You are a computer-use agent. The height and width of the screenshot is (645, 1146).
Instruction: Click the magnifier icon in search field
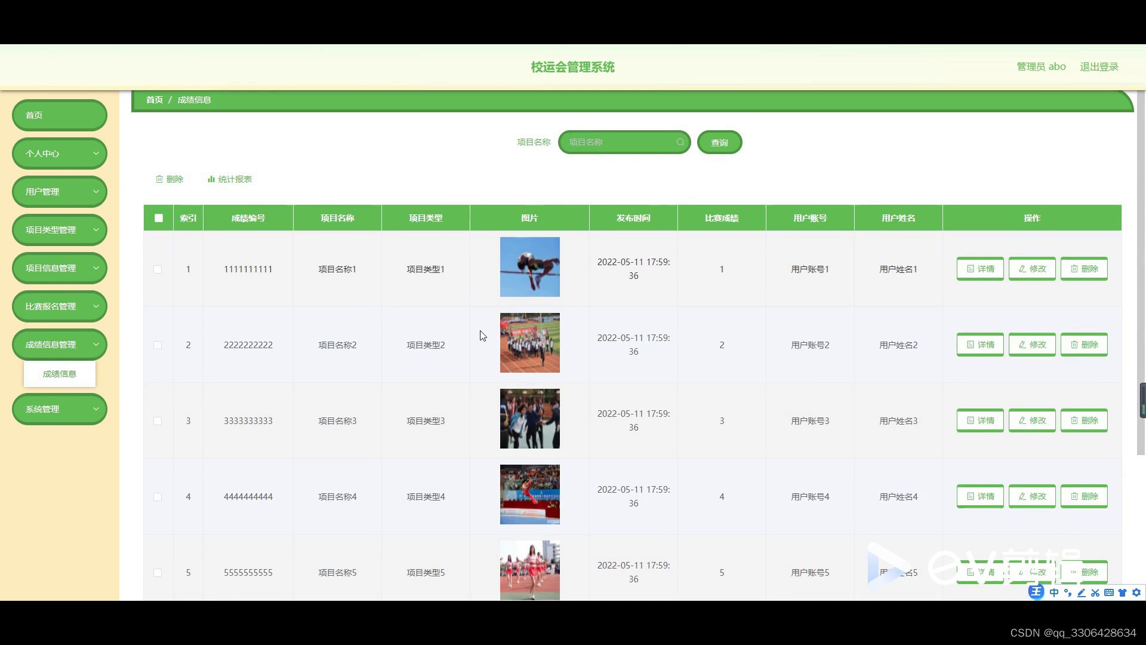point(680,142)
